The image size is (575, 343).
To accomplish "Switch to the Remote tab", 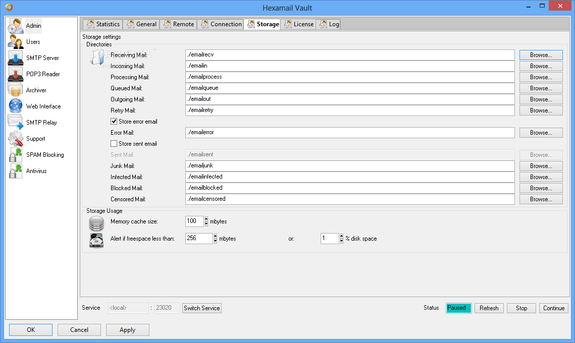I will click(x=179, y=24).
